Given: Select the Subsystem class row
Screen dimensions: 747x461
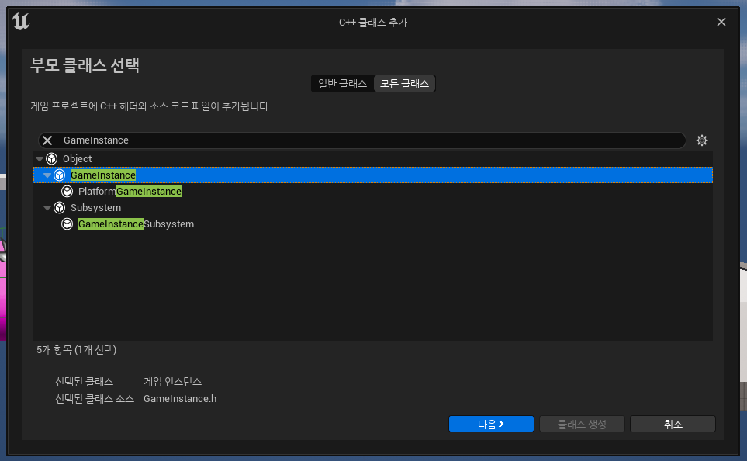Looking at the screenshot, I should click(x=373, y=207).
